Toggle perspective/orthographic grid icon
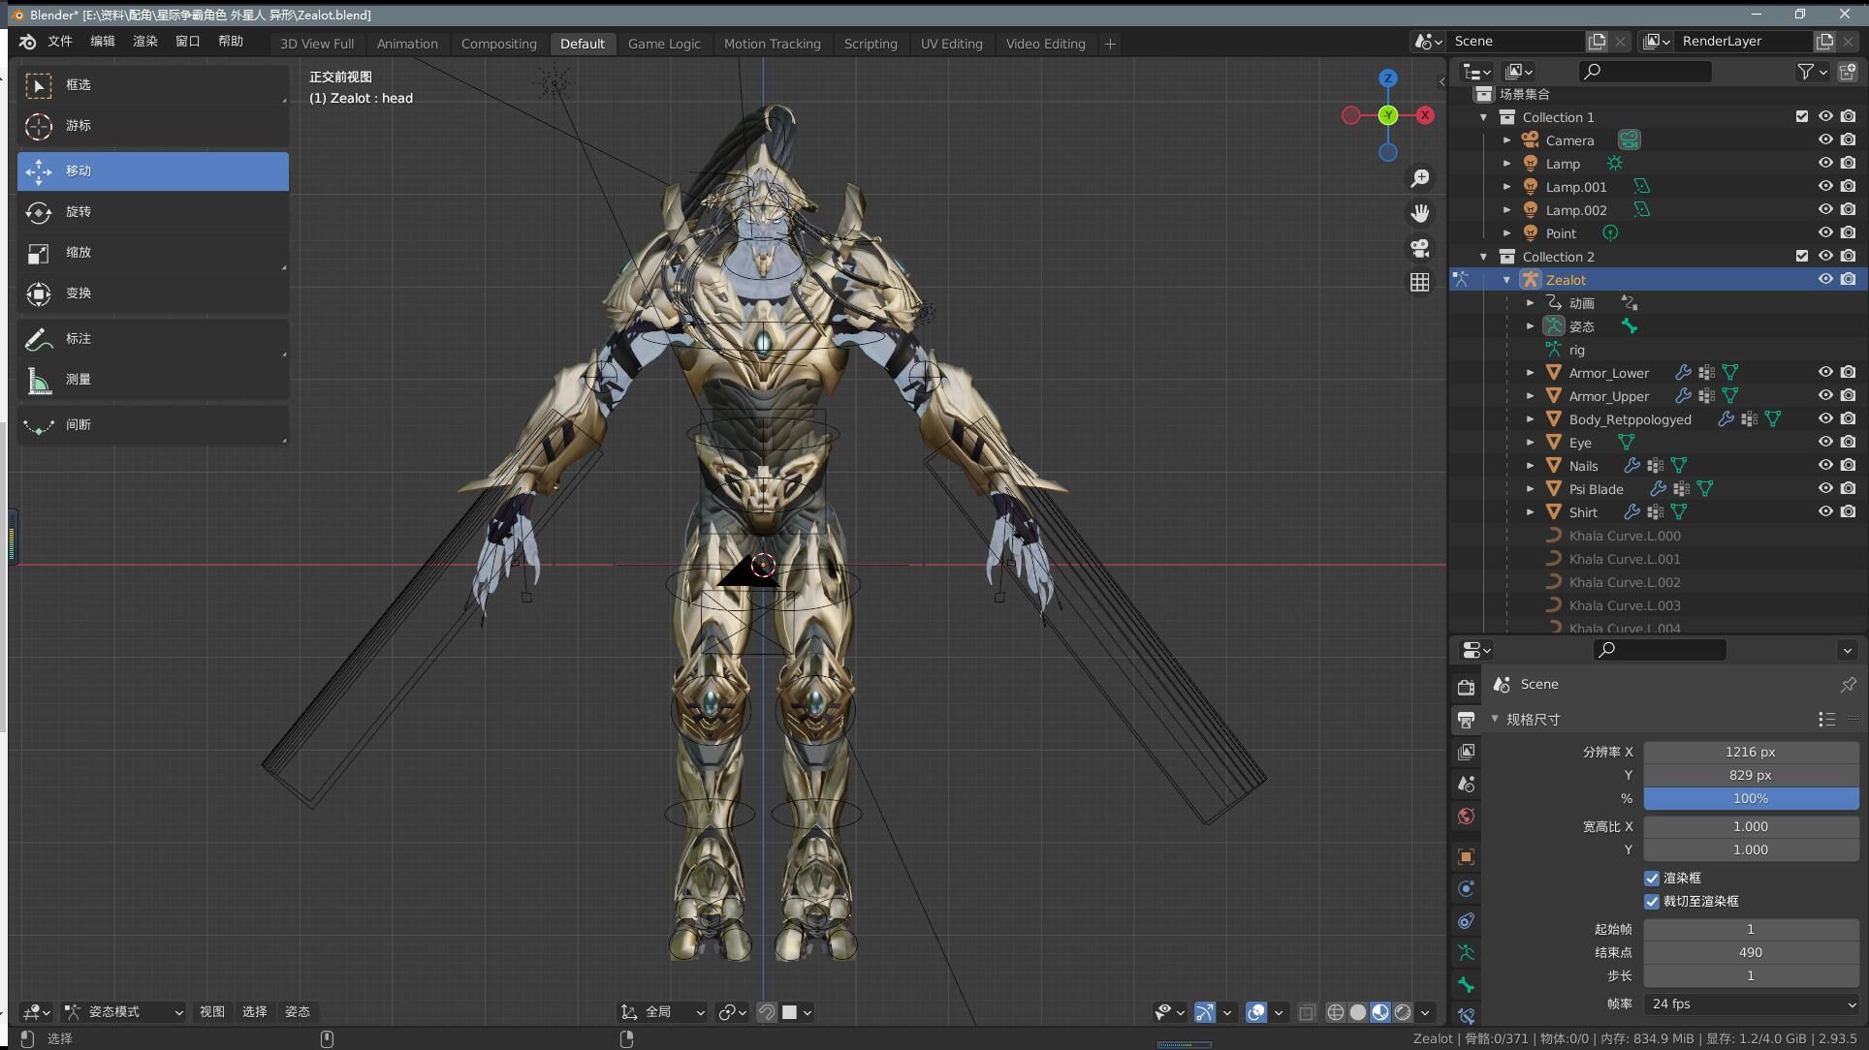 coord(1420,282)
